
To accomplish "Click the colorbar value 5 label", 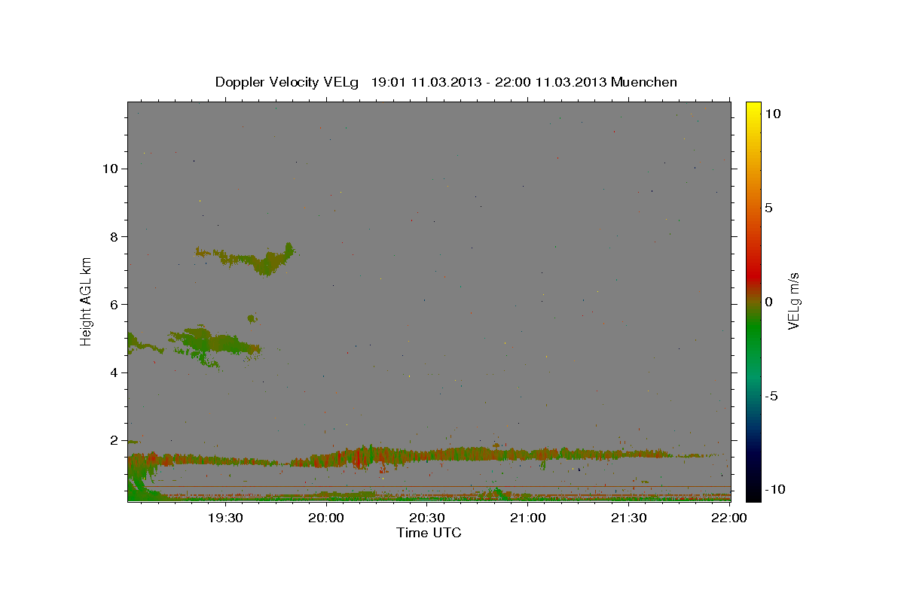I will [768, 208].
